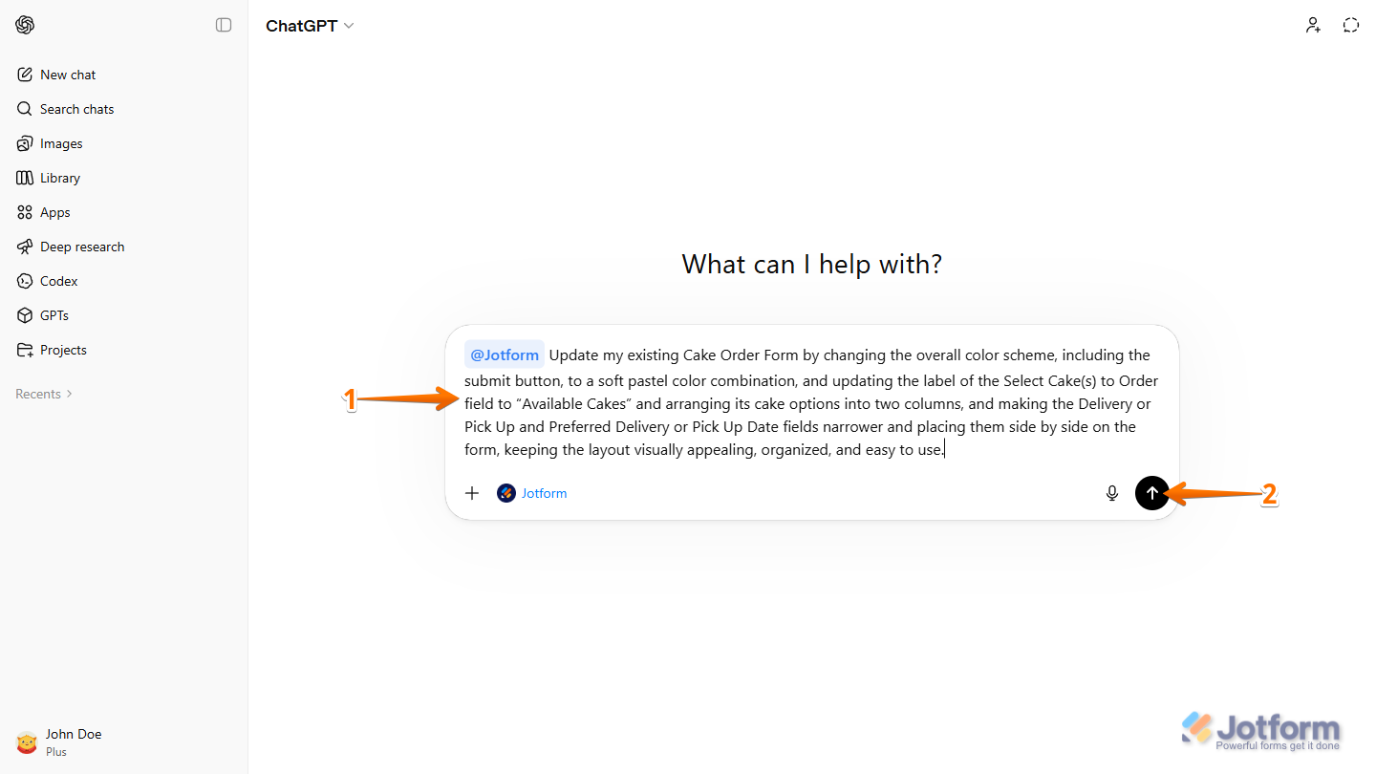The image size is (1376, 774).
Task: Click the Jotform app chip below the prompt
Action: (532, 493)
